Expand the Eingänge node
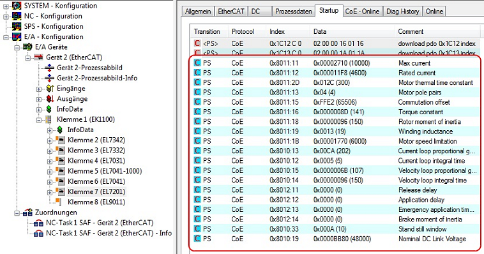The width and height of the screenshot is (484, 254). point(39,89)
